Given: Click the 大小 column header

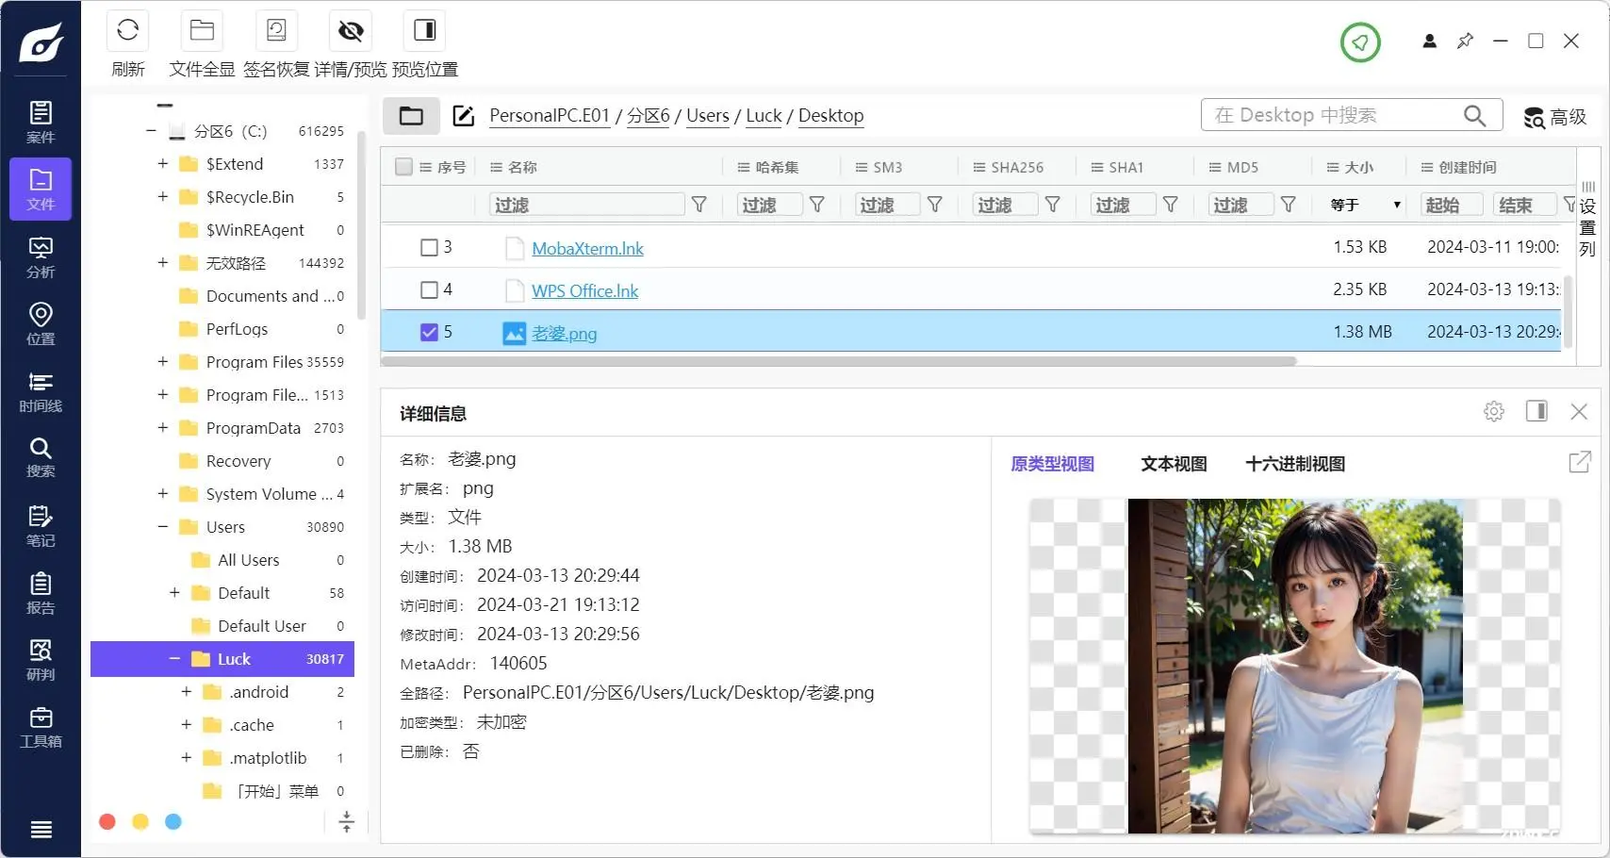Looking at the screenshot, I should click(1359, 167).
